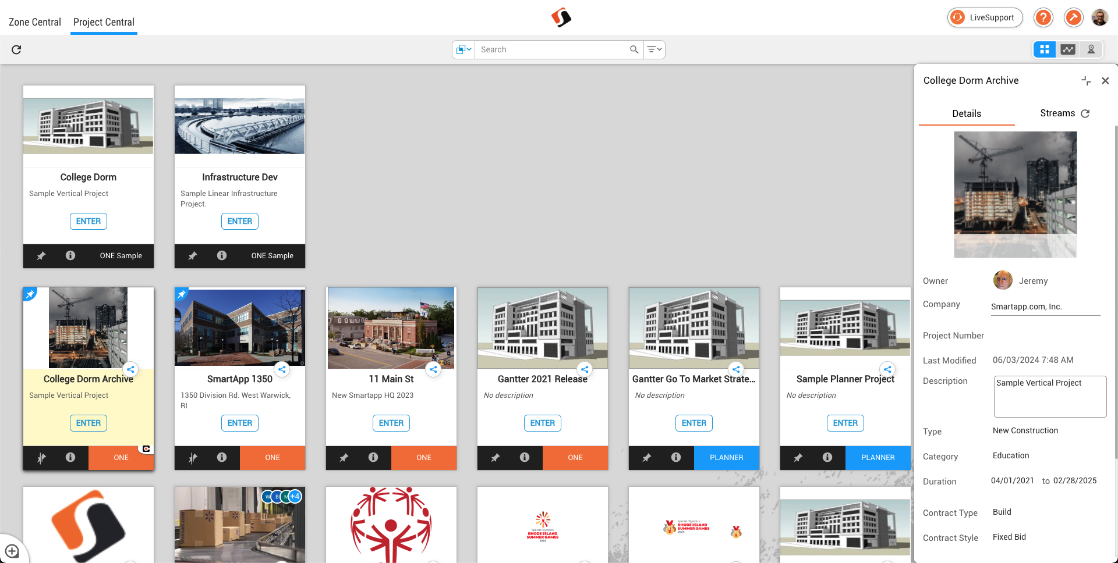Collapse the College Dorm Archive panel
Viewport: 1118px width, 563px height.
pos(1086,81)
